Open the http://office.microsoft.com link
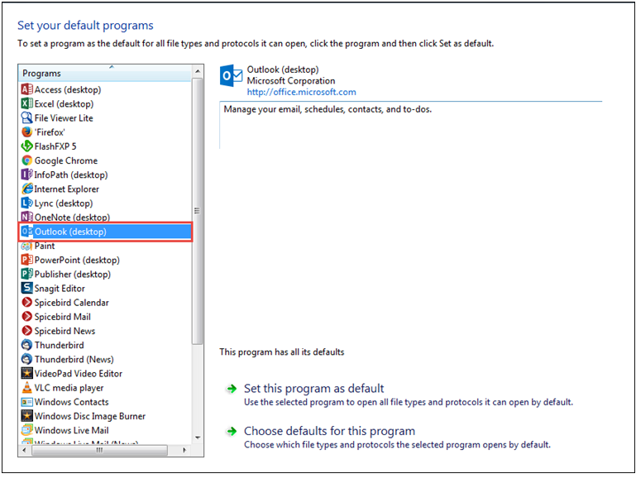 [301, 92]
